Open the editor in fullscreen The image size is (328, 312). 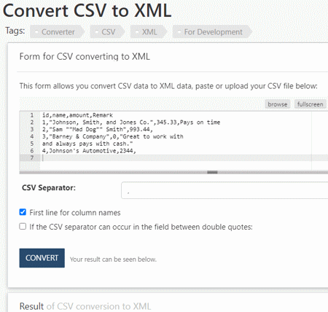[x=311, y=104]
